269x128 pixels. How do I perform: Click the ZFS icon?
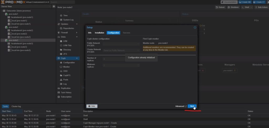pyautogui.click(x=61, y=54)
